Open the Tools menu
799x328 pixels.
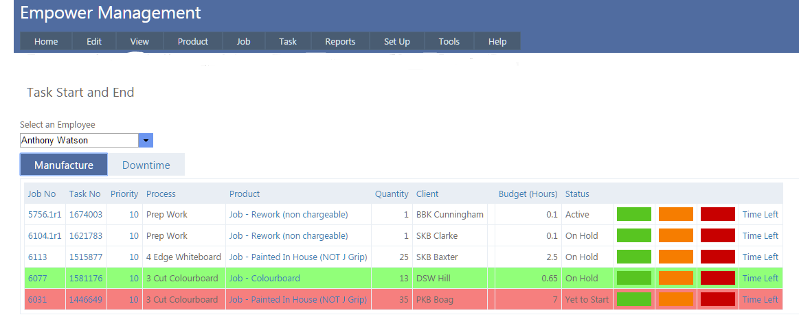pyautogui.click(x=449, y=41)
